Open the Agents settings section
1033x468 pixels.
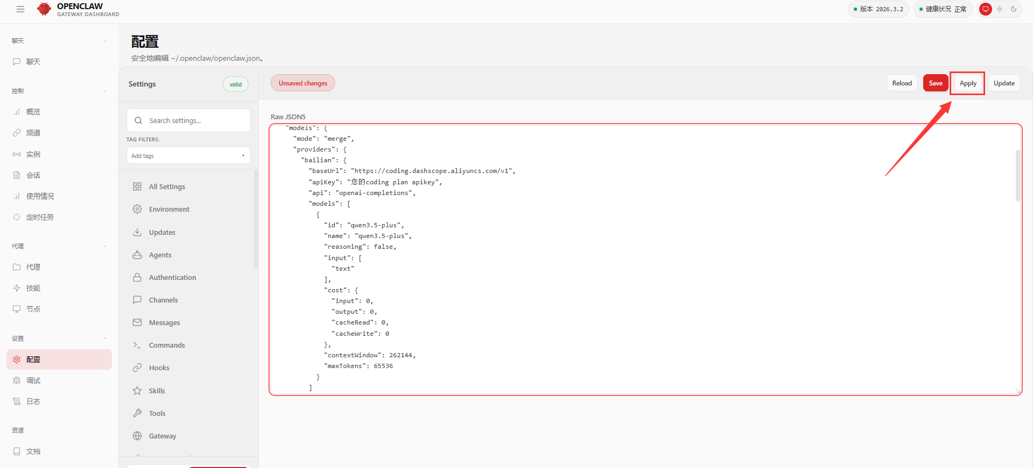(160, 255)
